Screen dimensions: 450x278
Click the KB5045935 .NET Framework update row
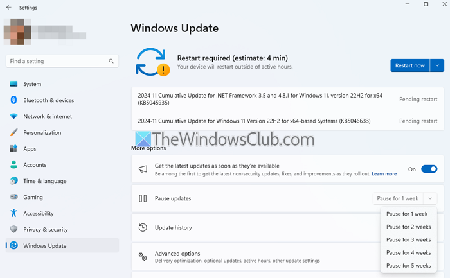(287, 99)
